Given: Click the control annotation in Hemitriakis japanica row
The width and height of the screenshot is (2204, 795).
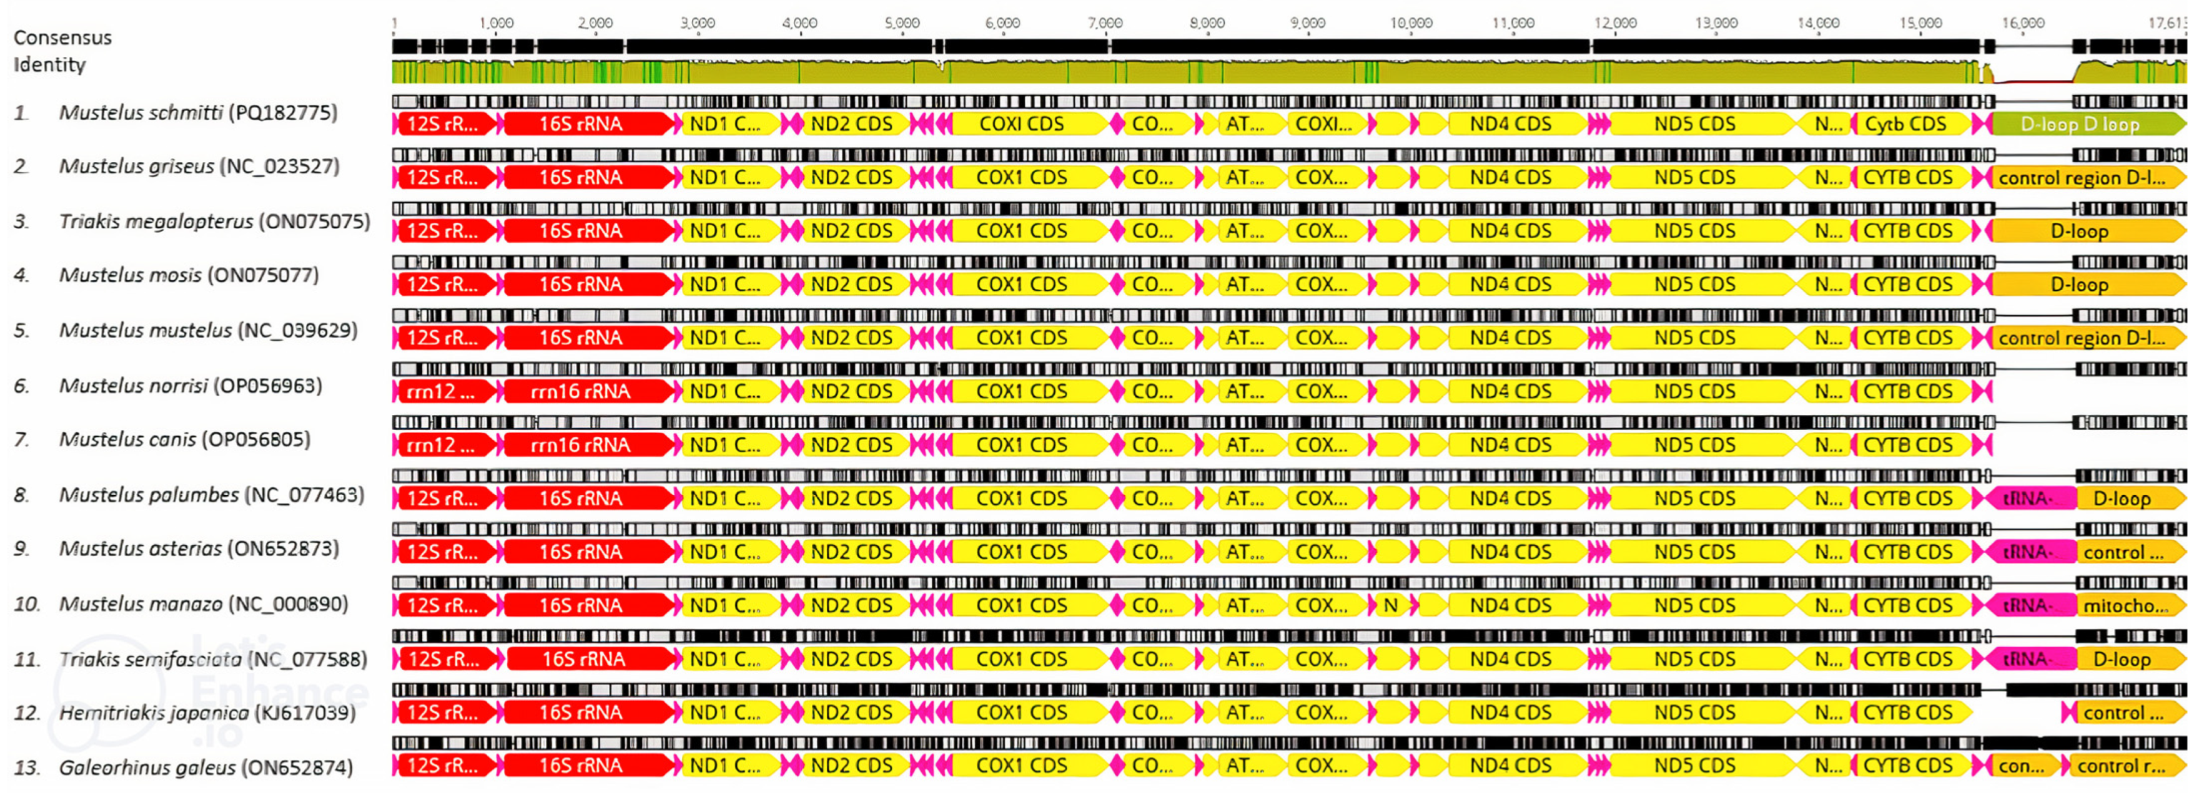Looking at the screenshot, I should click(x=2123, y=713).
